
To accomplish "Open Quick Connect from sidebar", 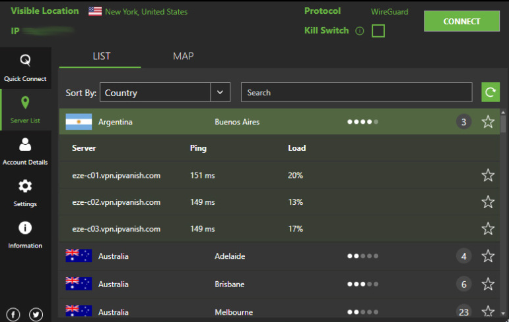I will pyautogui.click(x=25, y=68).
